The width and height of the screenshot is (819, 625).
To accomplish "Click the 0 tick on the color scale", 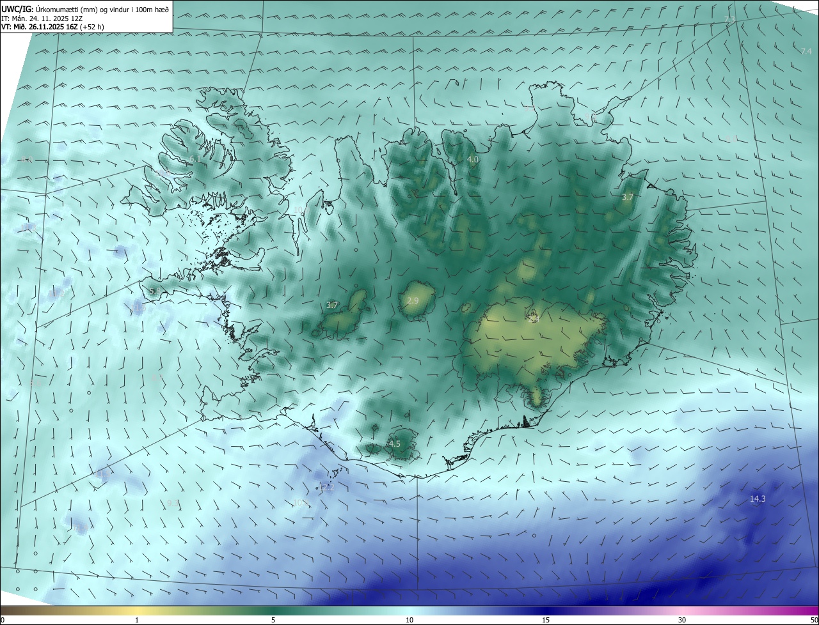I will (x=3, y=620).
